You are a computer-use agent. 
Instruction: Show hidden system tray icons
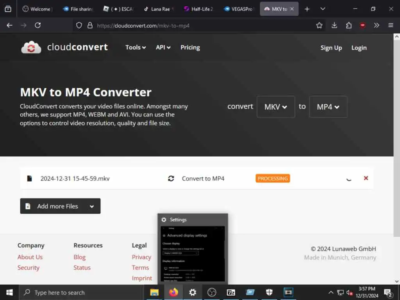click(x=331, y=292)
